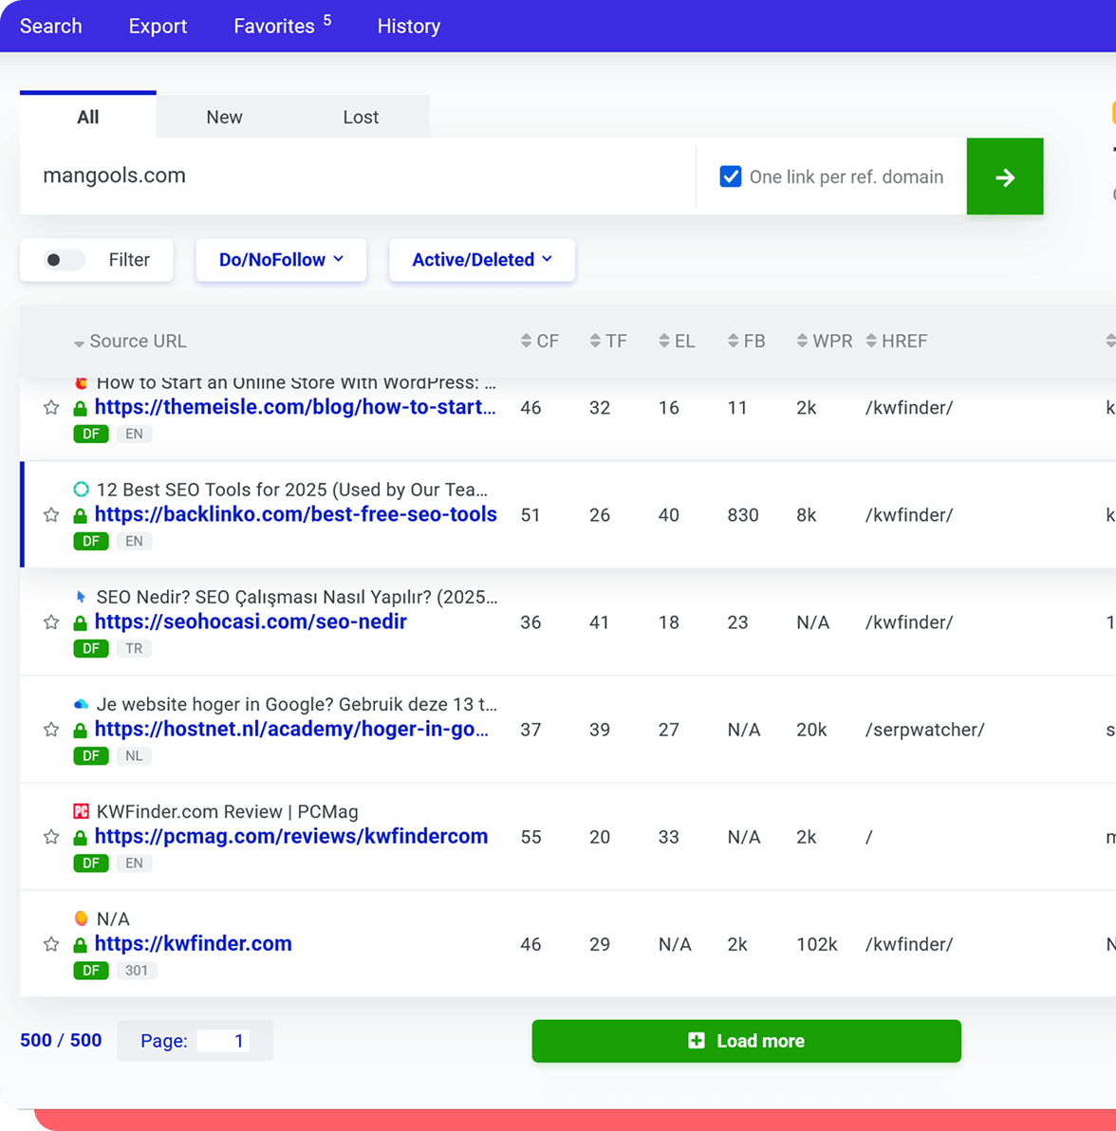
Task: Favorite the kwfinder.com row via its star
Action: pyautogui.click(x=50, y=944)
